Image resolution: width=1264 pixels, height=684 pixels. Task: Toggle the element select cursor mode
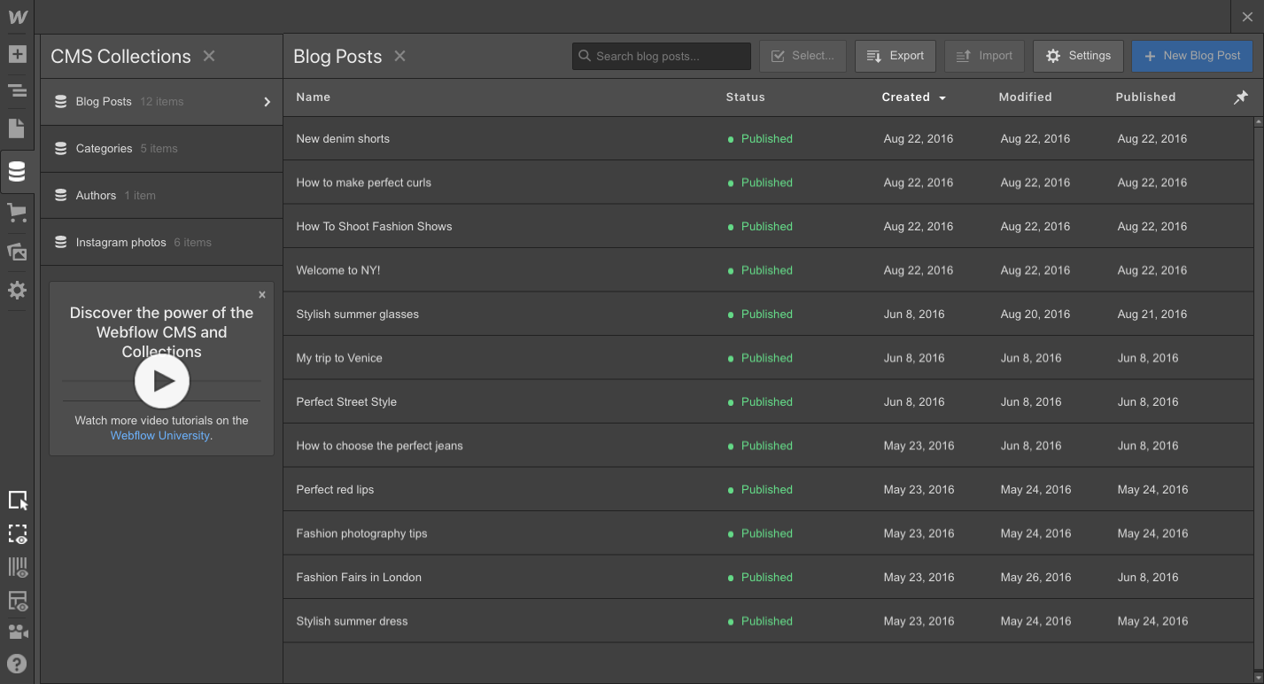[x=18, y=501]
